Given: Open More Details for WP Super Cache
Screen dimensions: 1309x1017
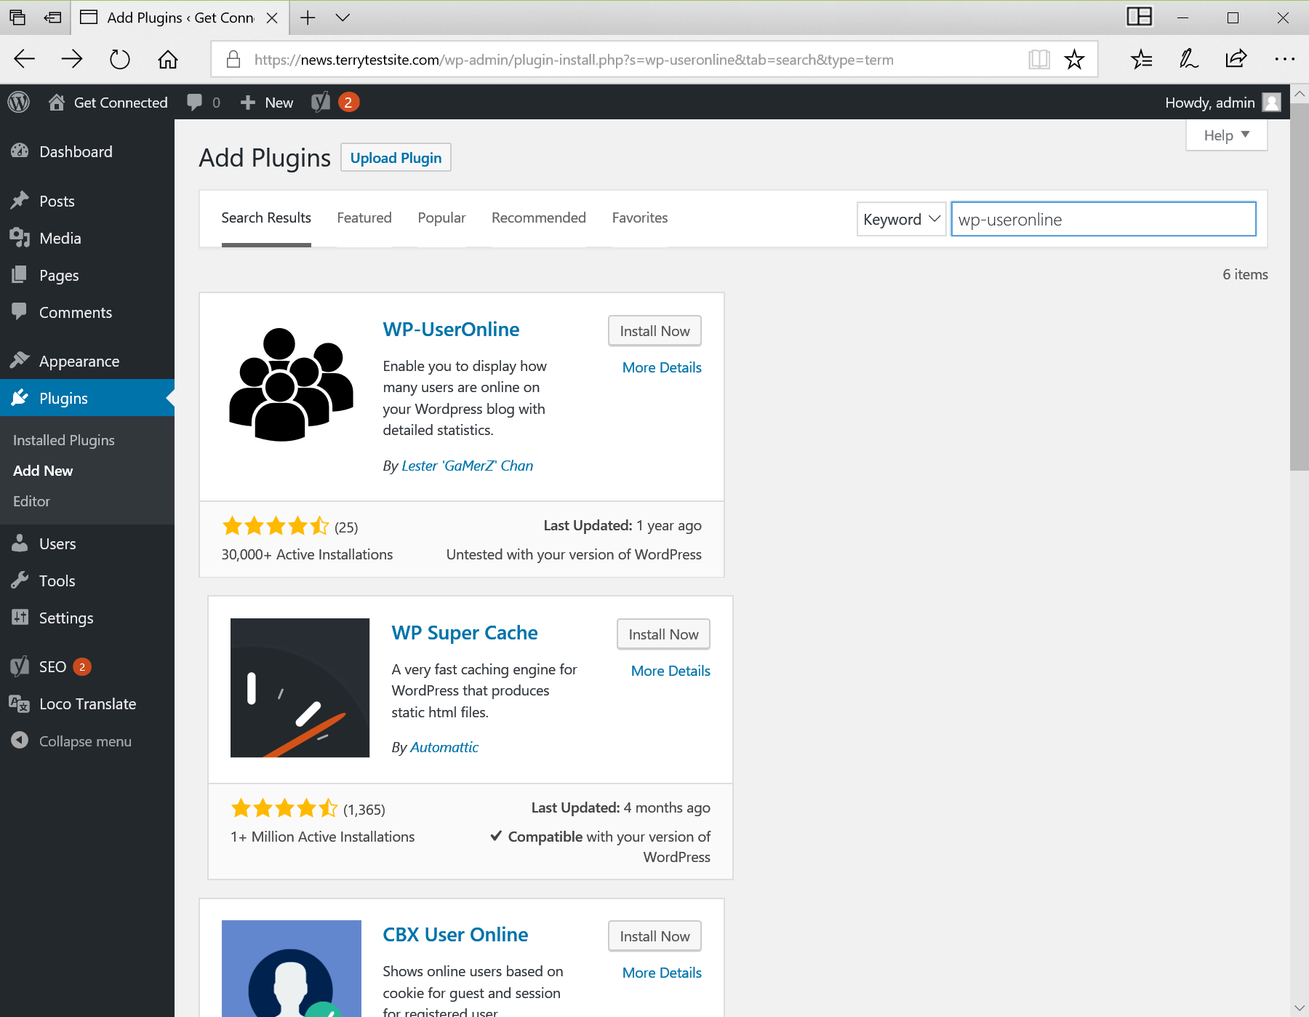Looking at the screenshot, I should click(x=670, y=671).
